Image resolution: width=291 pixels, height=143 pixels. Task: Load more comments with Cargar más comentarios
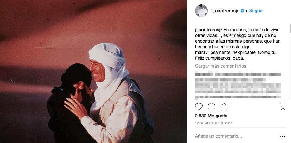pyautogui.click(x=221, y=66)
